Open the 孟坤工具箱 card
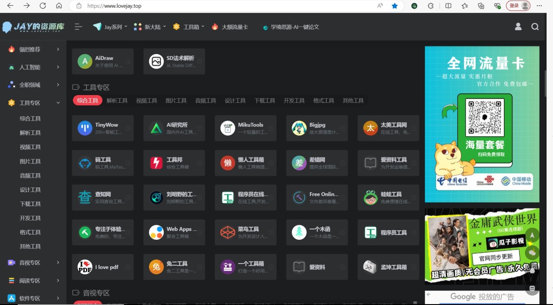 (x=388, y=267)
